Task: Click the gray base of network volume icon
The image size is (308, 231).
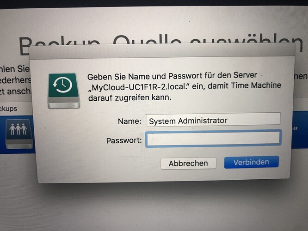Action: 19,144
